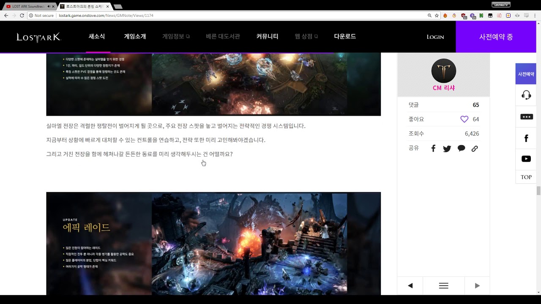541x304 pixels.
Task: Click the browser back arrow
Action: 6,15
